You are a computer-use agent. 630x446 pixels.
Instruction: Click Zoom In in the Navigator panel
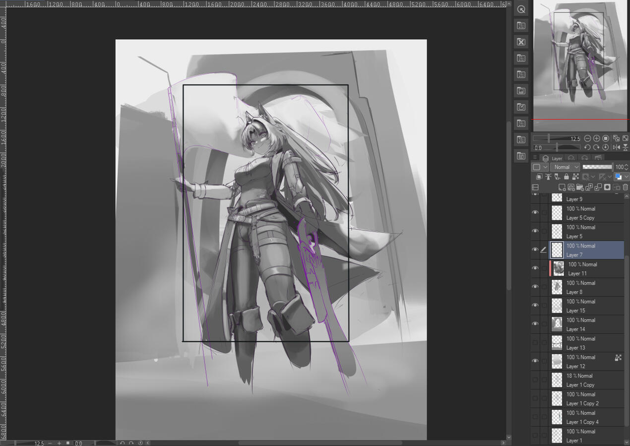coord(596,138)
